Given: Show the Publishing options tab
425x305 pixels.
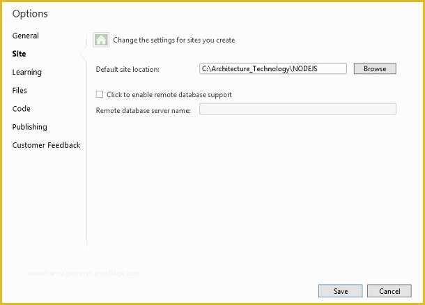Looking at the screenshot, I should pos(29,127).
